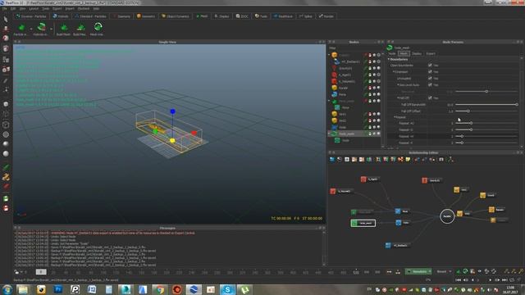Image resolution: width=525 pixels, height=295 pixels.
Task: Select the arrow selection tool in left toolbar
Action: pyautogui.click(x=6, y=20)
